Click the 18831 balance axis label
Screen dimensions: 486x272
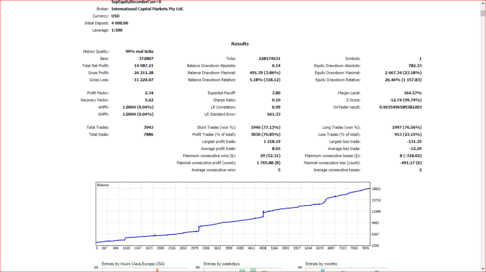click(376, 189)
